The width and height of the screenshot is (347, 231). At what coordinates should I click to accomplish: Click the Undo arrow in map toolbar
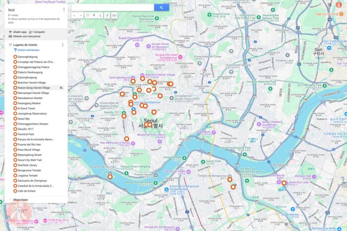click(x=74, y=15)
